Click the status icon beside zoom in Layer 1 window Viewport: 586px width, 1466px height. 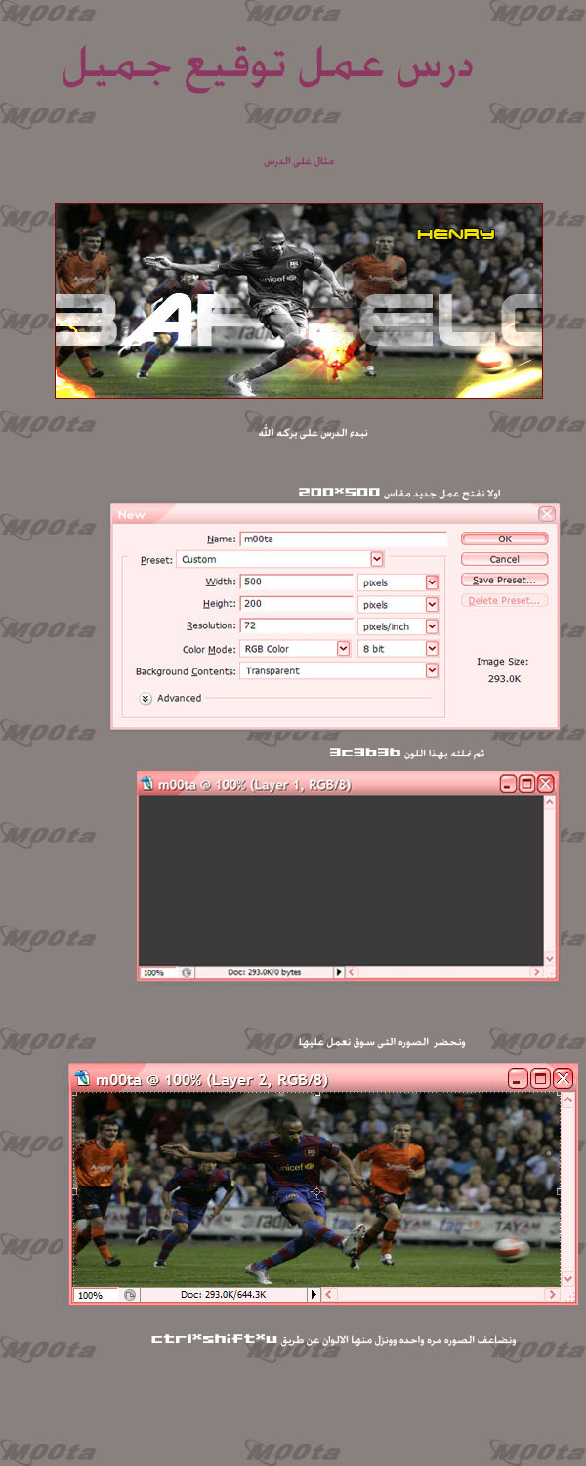(187, 973)
